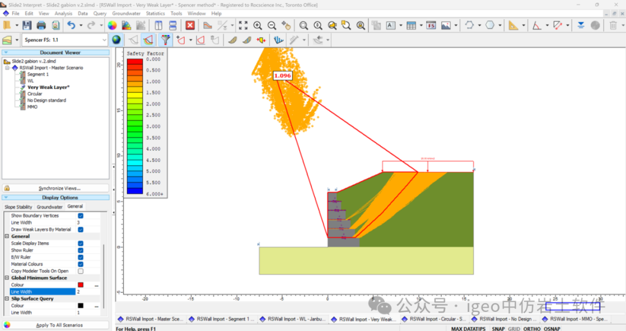Viewport: 626px width, 331px height.
Task: Toggle the filter surfaces funnel icon
Action: pyautogui.click(x=165, y=40)
